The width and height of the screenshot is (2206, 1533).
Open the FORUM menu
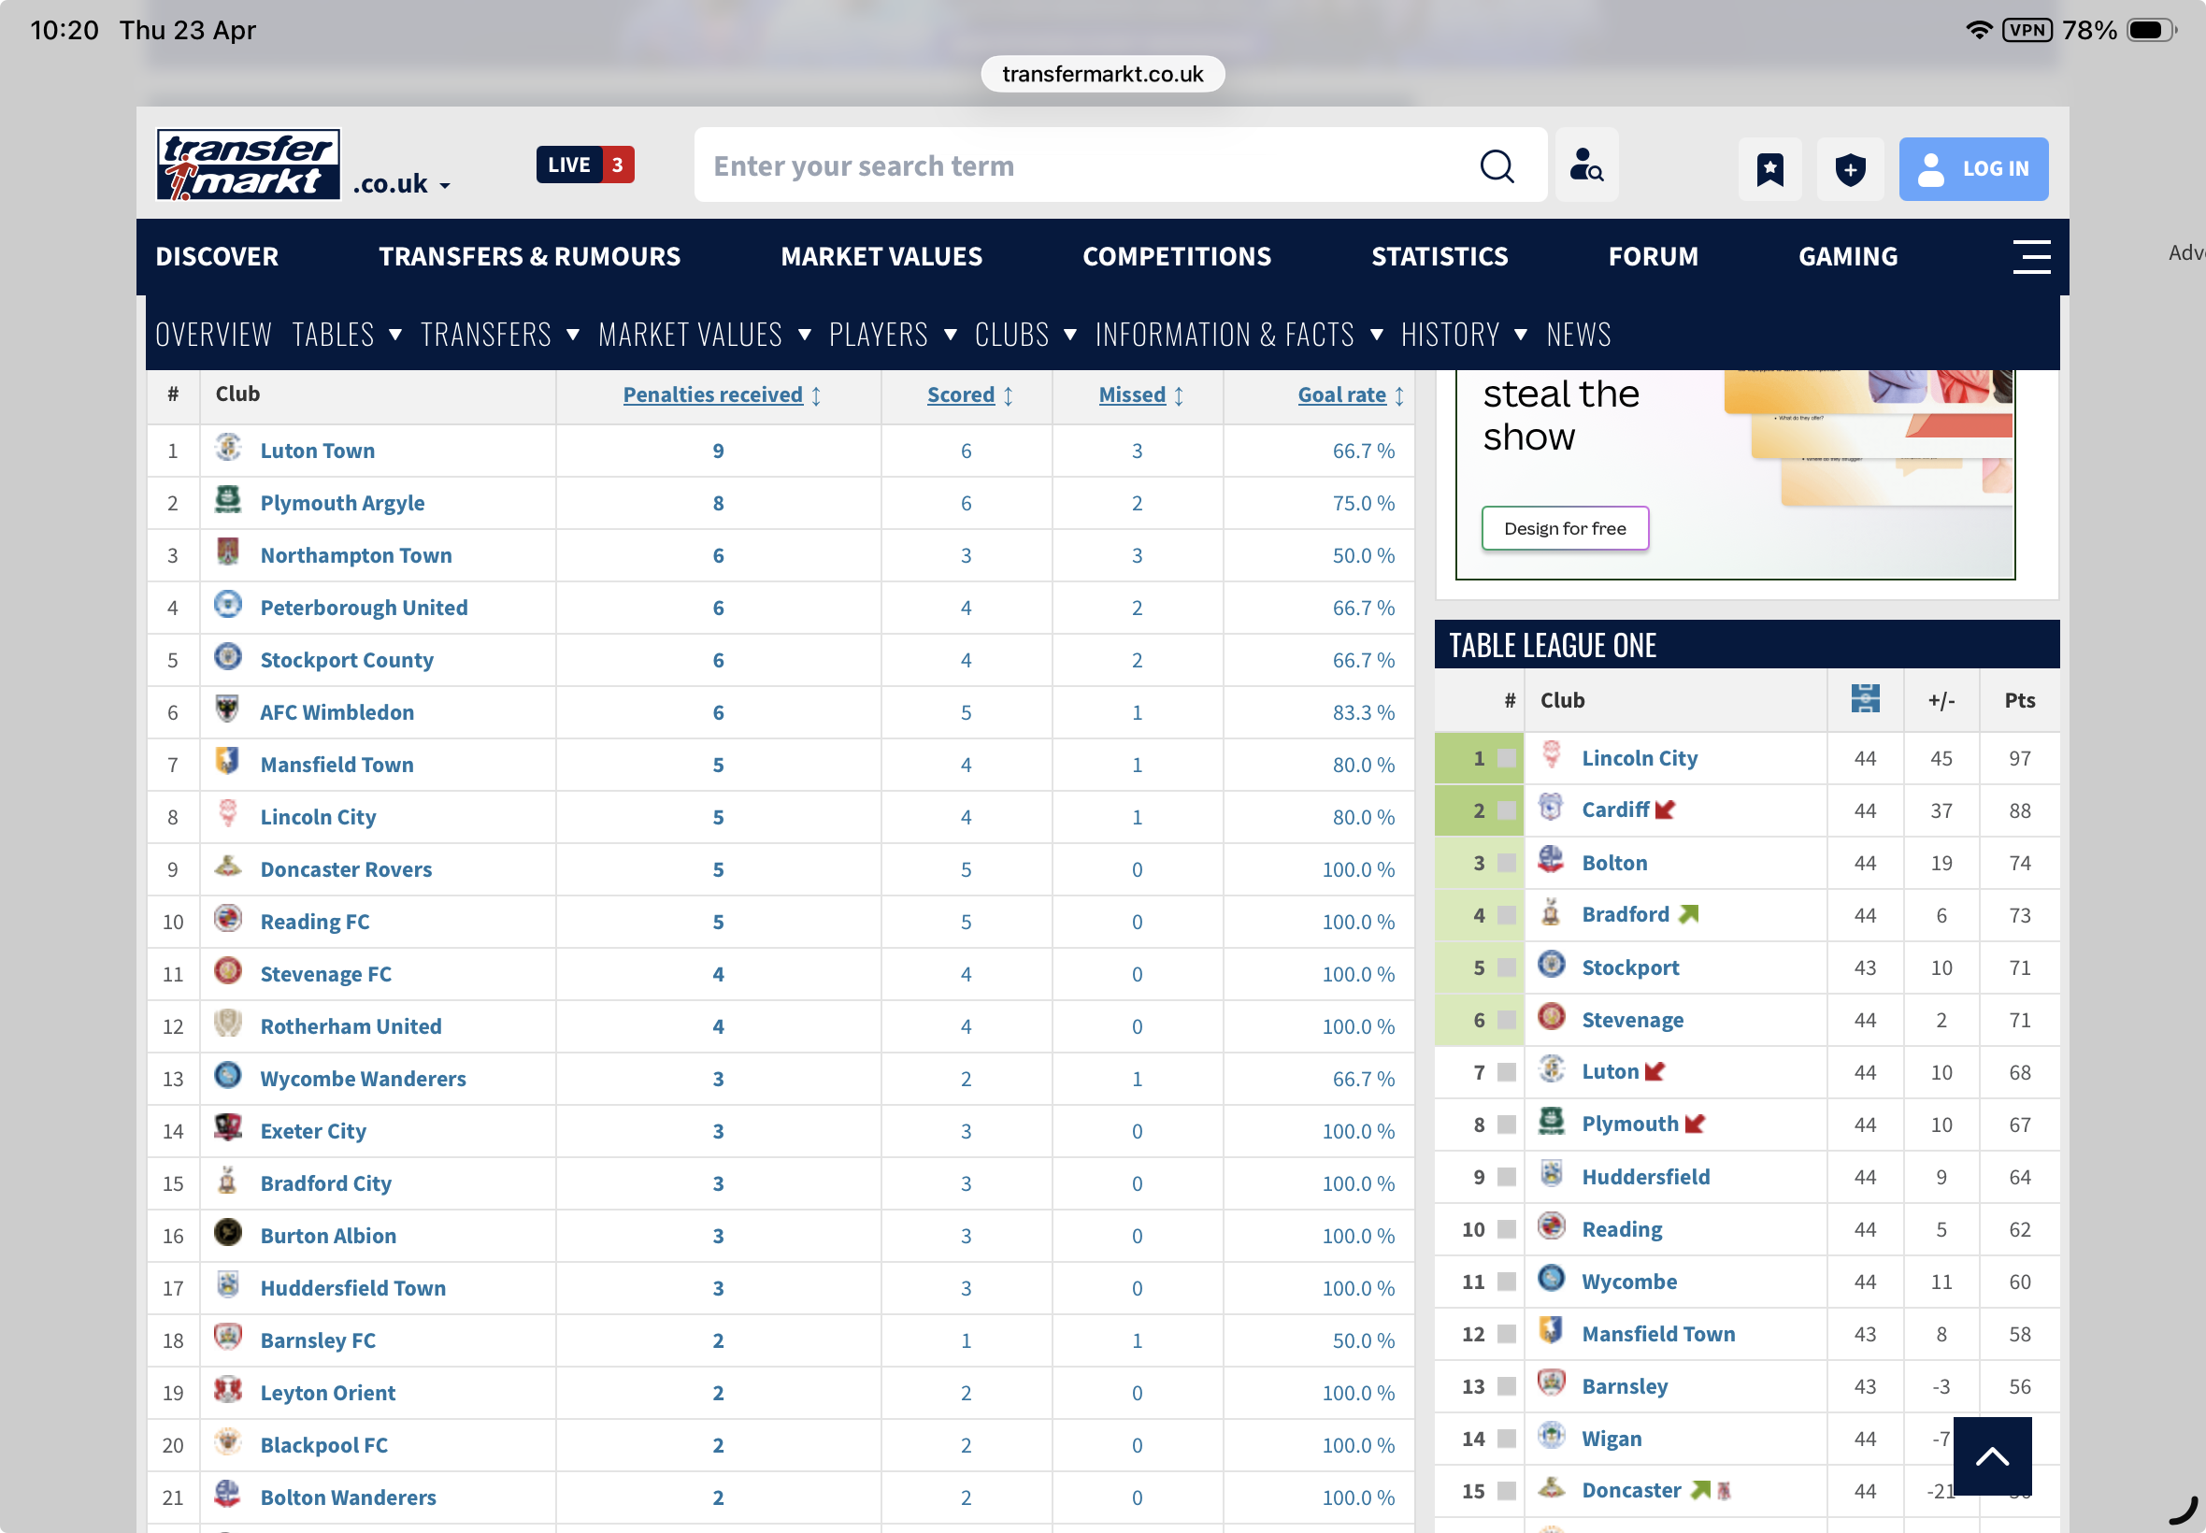coord(1653,256)
